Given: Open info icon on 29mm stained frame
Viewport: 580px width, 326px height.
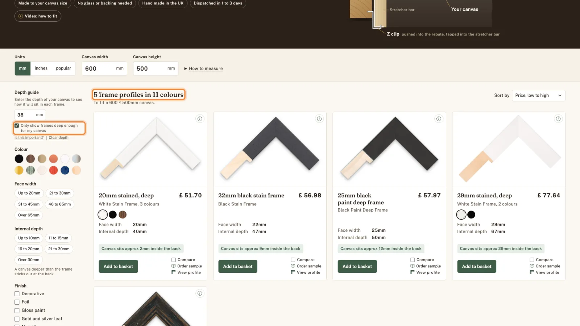Looking at the screenshot, I should [x=558, y=119].
